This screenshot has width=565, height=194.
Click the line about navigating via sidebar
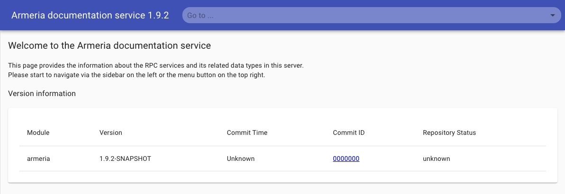point(136,75)
